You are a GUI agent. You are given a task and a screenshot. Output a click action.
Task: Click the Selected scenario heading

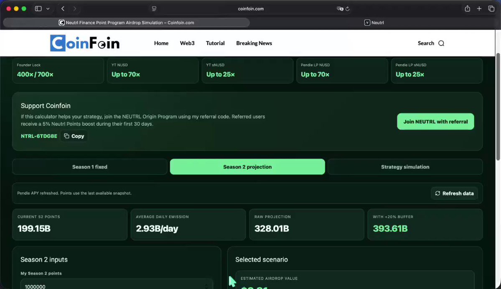point(262,260)
